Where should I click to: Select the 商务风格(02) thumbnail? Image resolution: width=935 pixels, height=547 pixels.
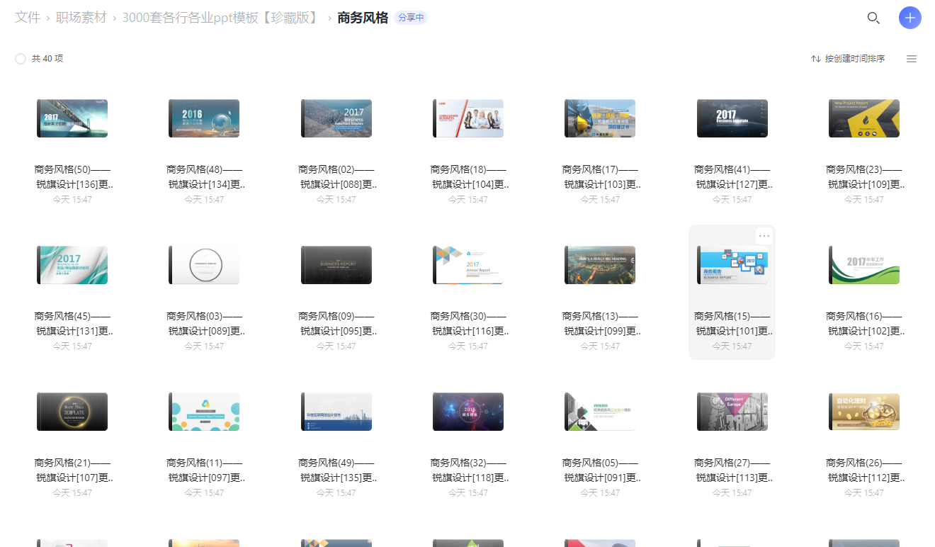pyautogui.click(x=336, y=118)
